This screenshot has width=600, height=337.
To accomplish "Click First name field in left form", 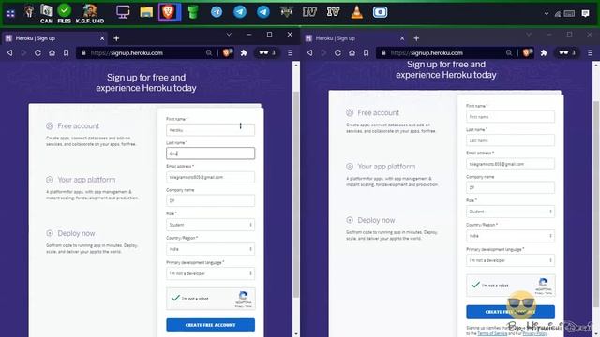I will pos(210,130).
